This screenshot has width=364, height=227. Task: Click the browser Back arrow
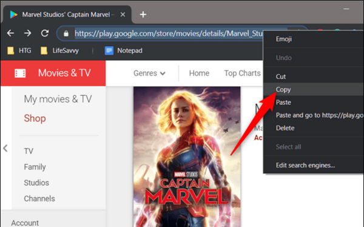click(11, 33)
